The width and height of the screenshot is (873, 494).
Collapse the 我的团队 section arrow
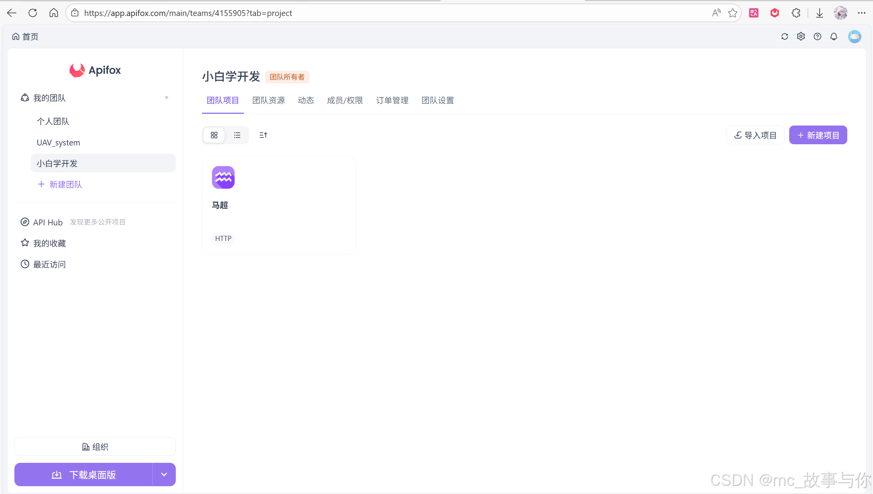point(166,98)
